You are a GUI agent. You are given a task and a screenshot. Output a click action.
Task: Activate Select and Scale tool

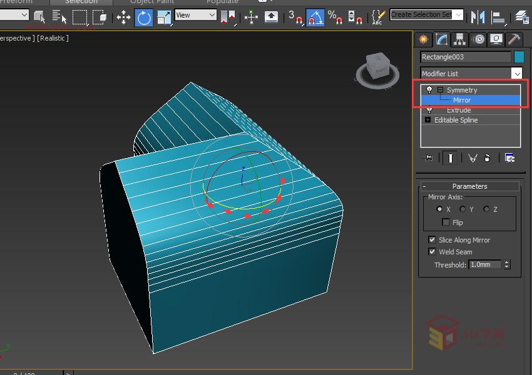pyautogui.click(x=164, y=17)
